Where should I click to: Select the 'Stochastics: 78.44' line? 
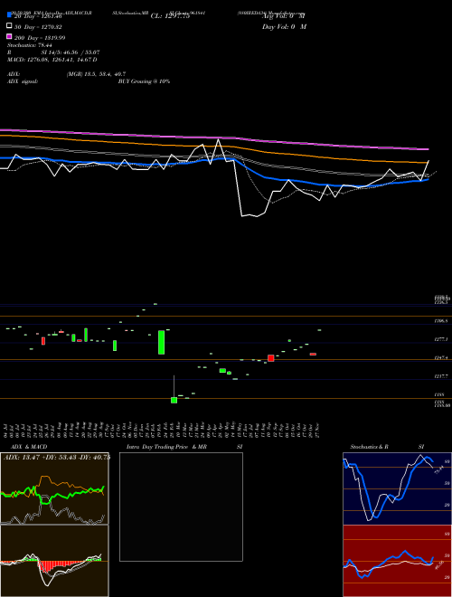[x=29, y=45]
